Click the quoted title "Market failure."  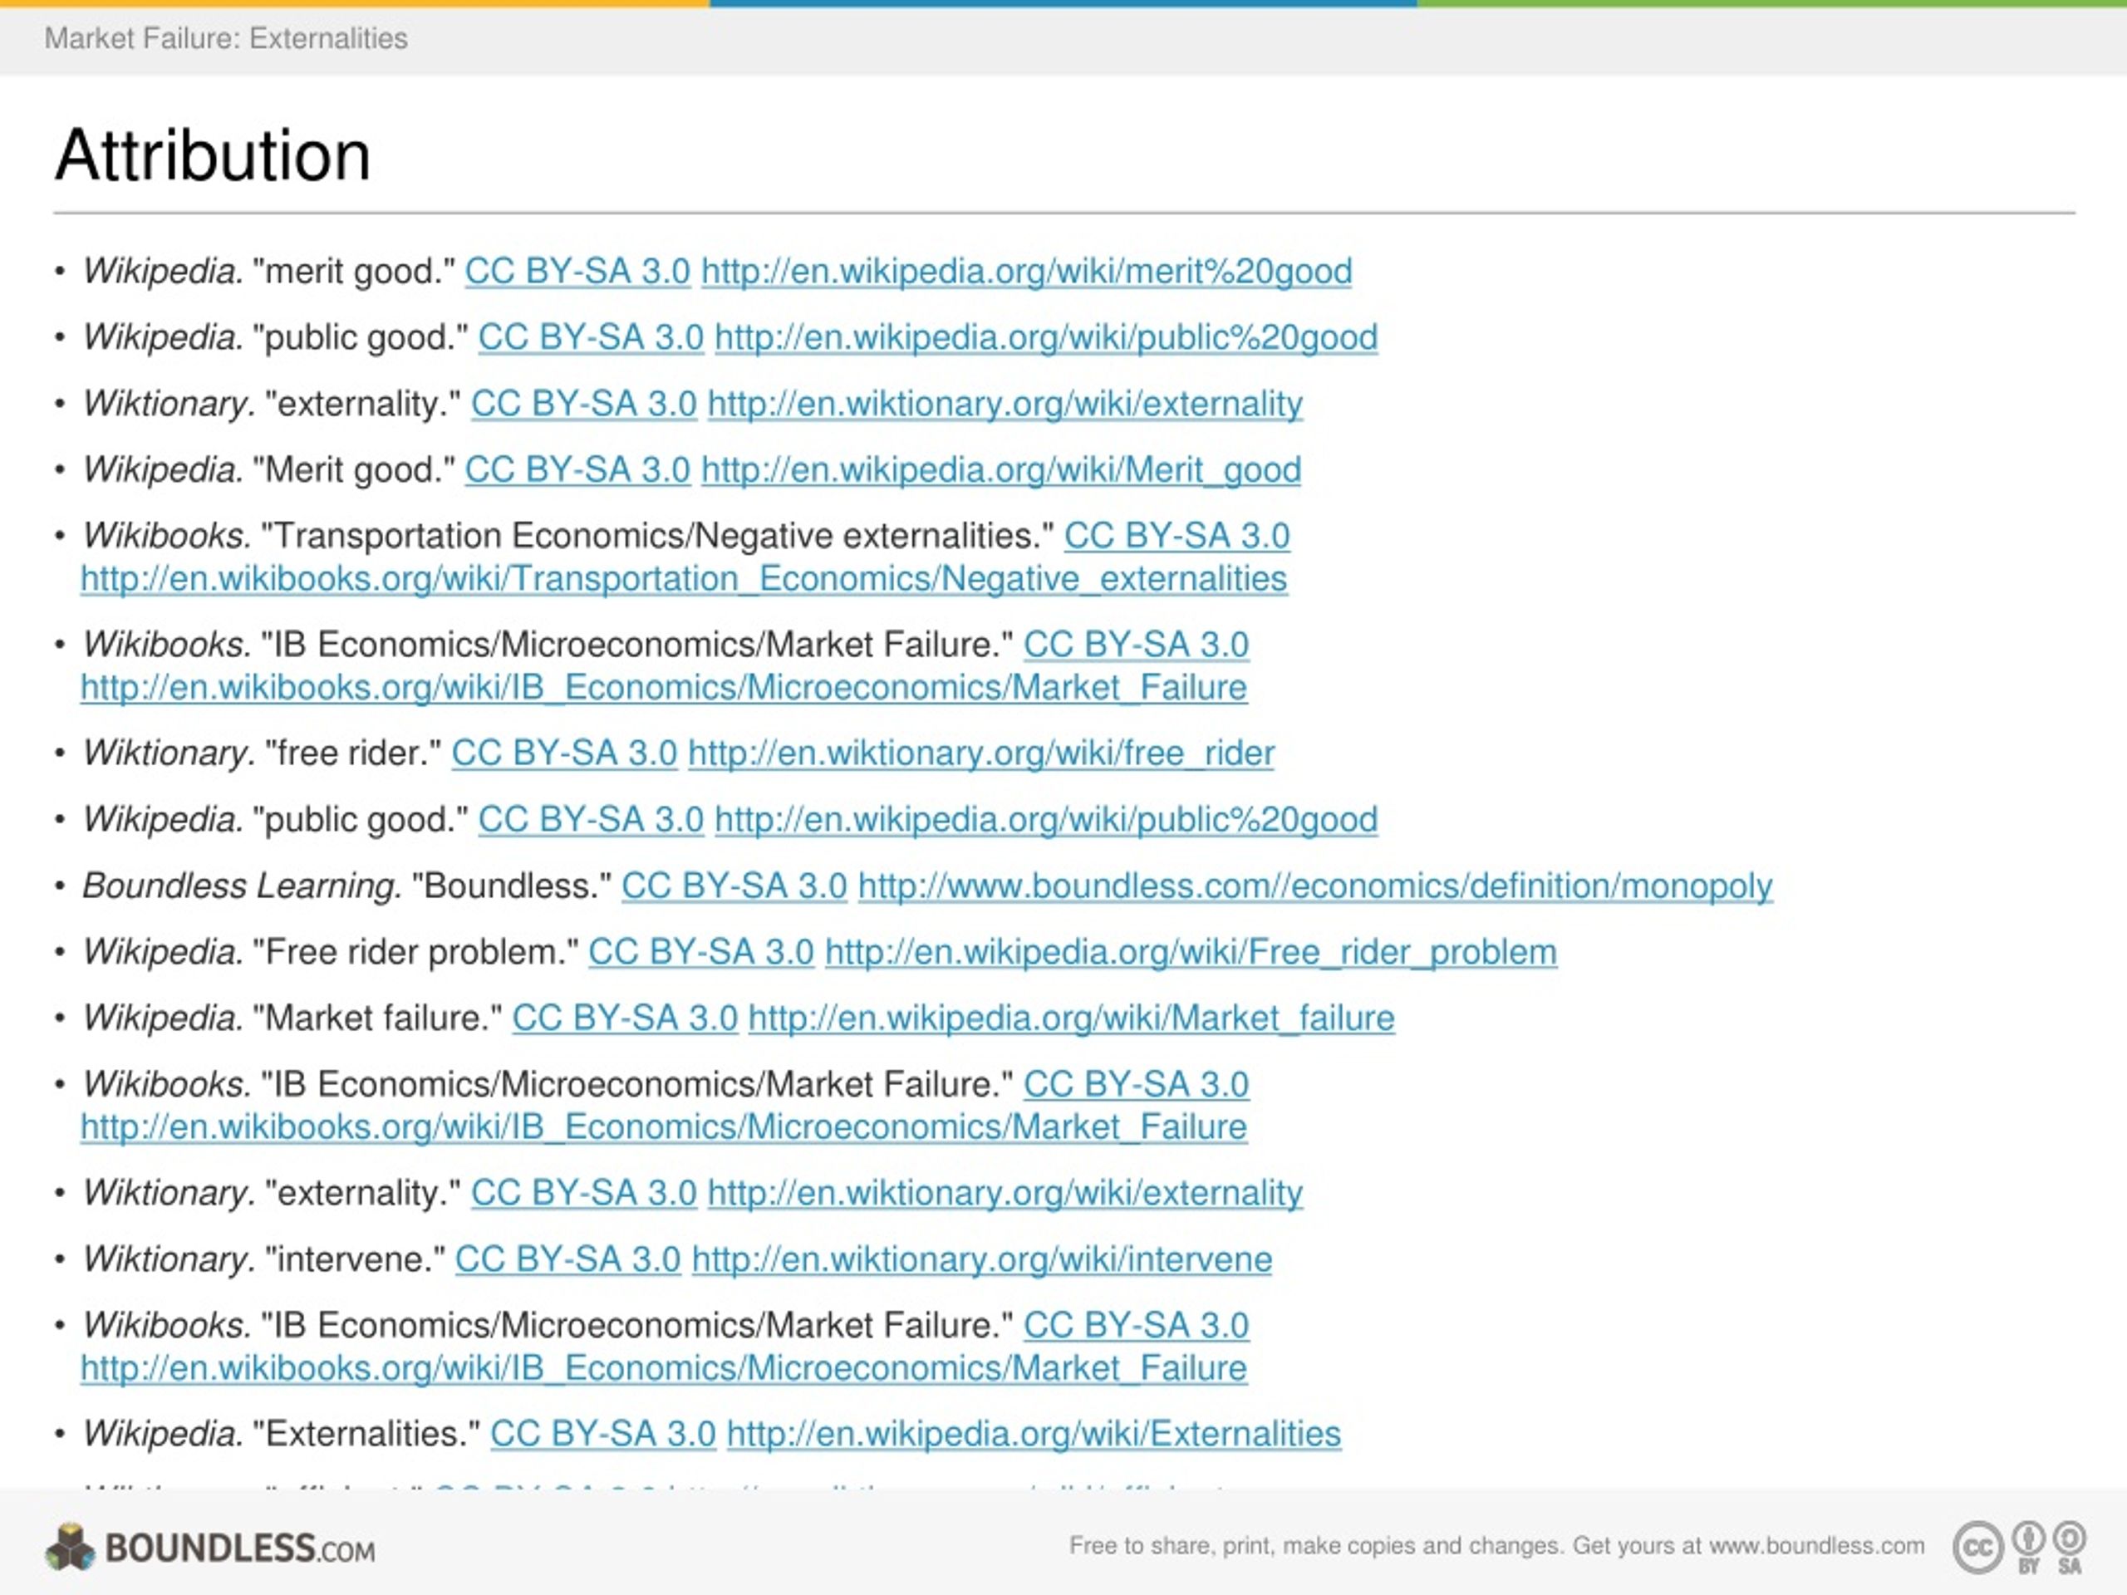coord(377,1018)
